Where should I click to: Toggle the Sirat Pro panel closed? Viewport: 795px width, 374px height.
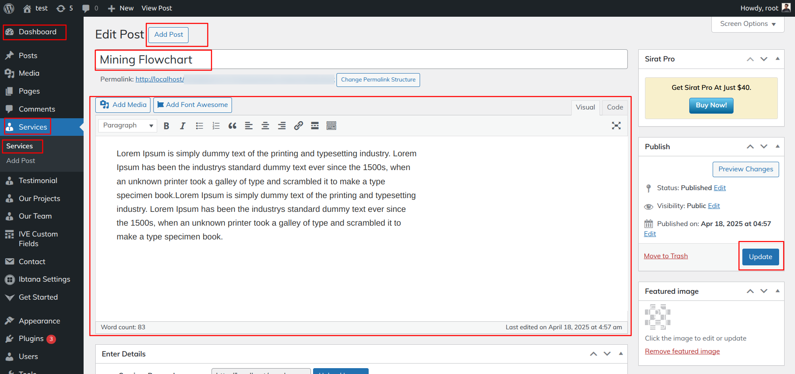click(x=777, y=59)
